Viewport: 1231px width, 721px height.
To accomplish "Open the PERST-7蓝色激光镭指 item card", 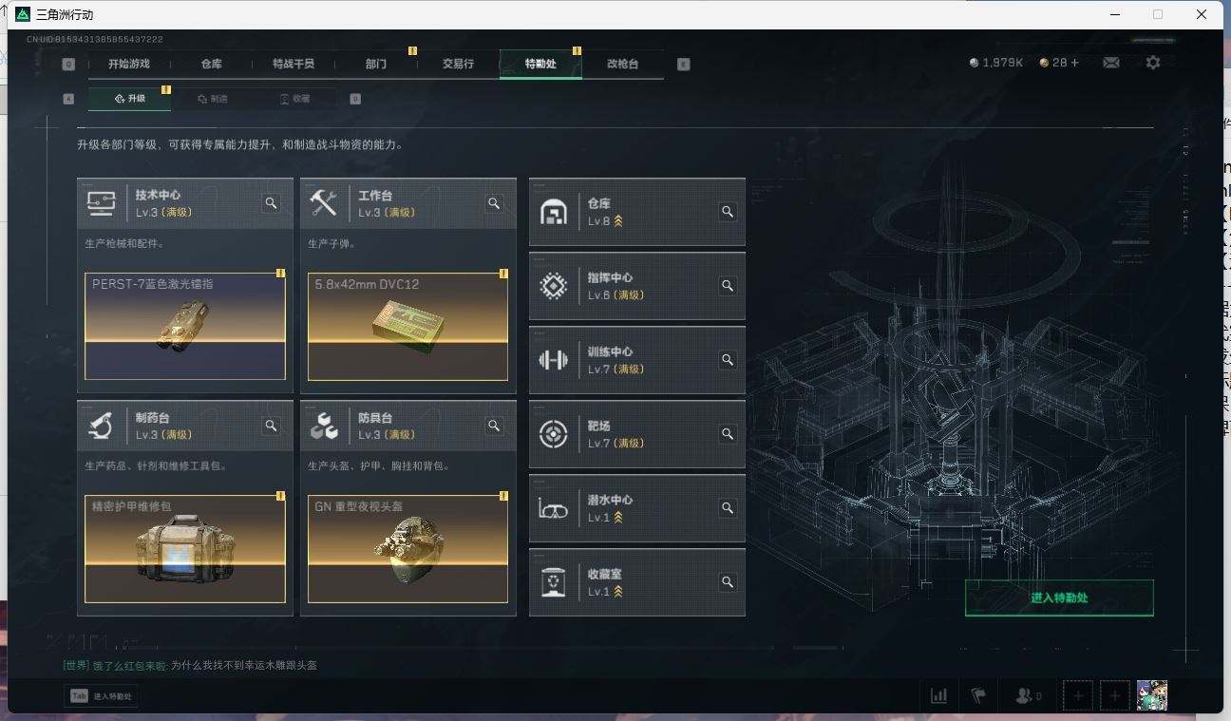I will tap(185, 326).
